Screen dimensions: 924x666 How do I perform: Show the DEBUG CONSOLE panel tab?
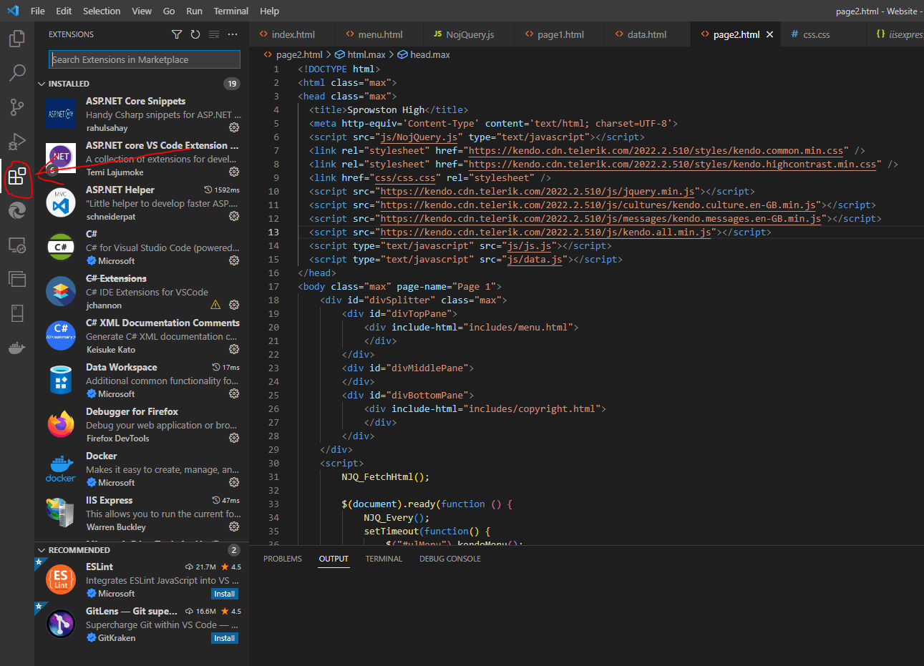[x=450, y=559]
